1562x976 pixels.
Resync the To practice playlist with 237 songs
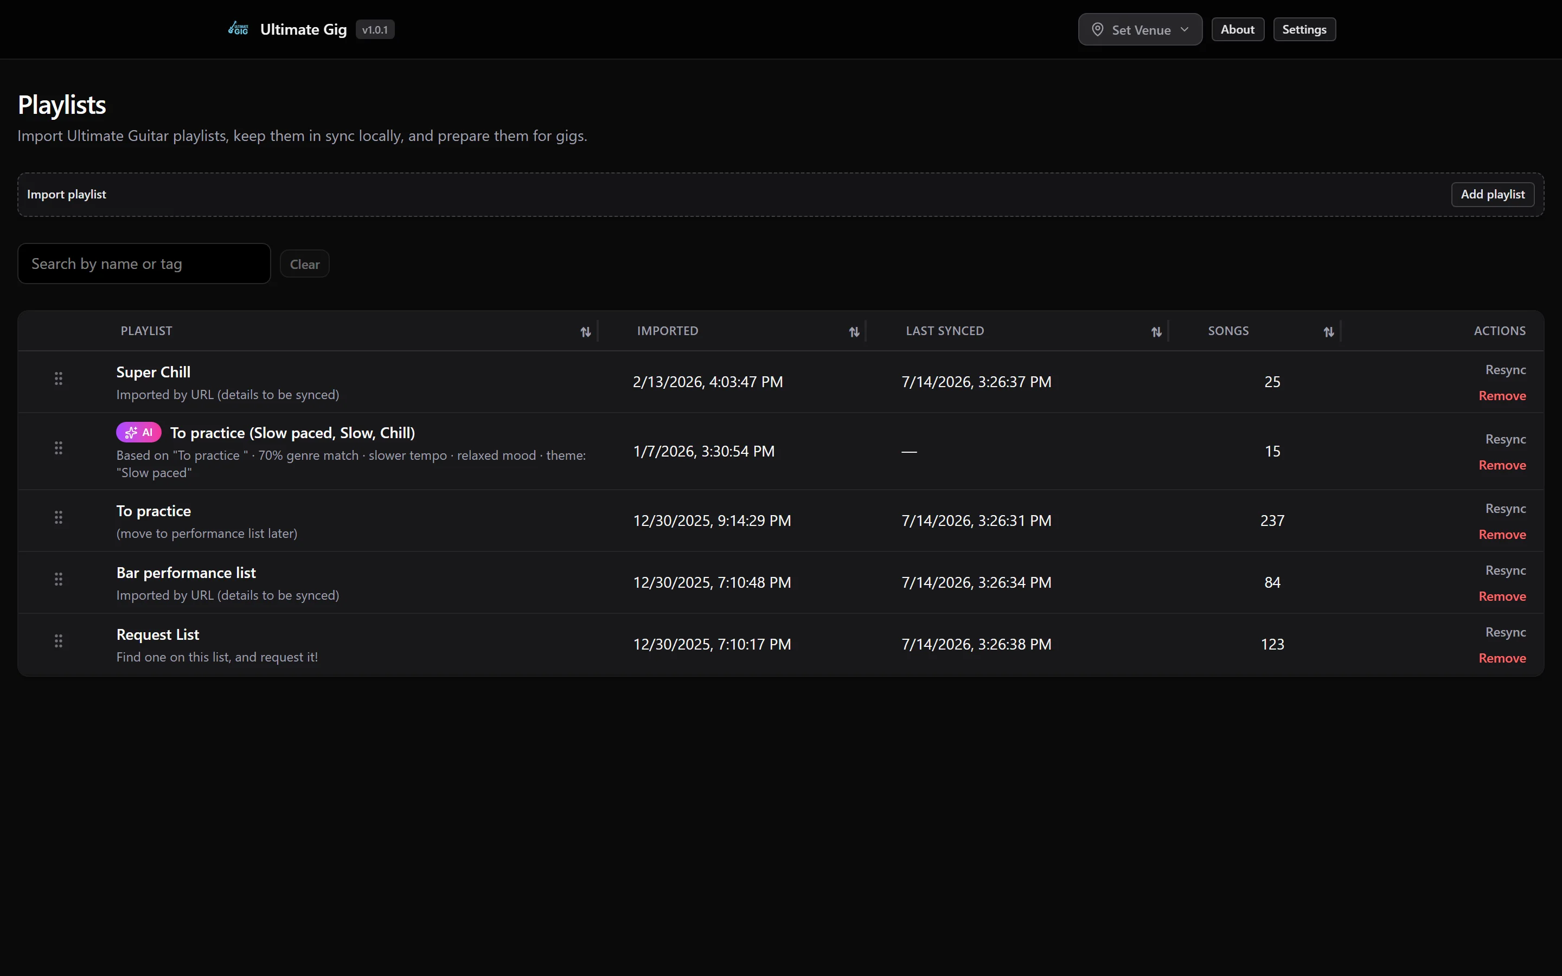1505,509
